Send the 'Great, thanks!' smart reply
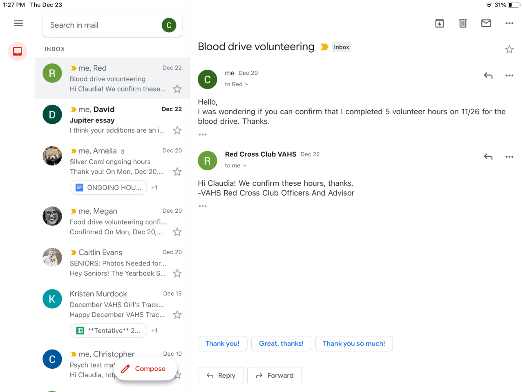 click(x=281, y=343)
